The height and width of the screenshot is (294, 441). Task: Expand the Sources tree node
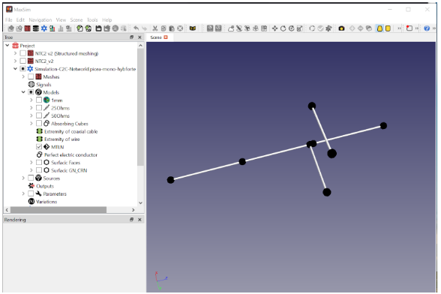tap(23, 178)
